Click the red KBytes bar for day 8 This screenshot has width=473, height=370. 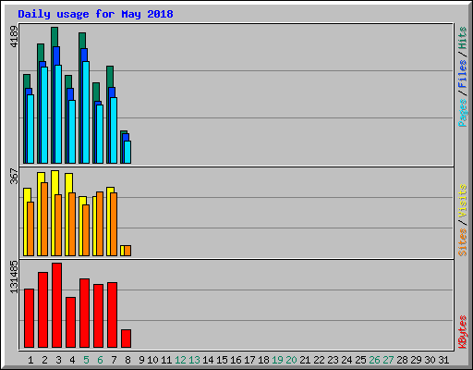click(x=126, y=339)
